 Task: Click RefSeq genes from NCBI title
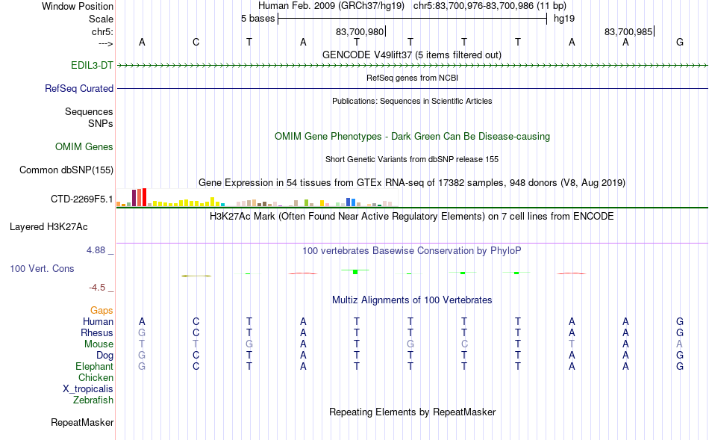pos(412,78)
